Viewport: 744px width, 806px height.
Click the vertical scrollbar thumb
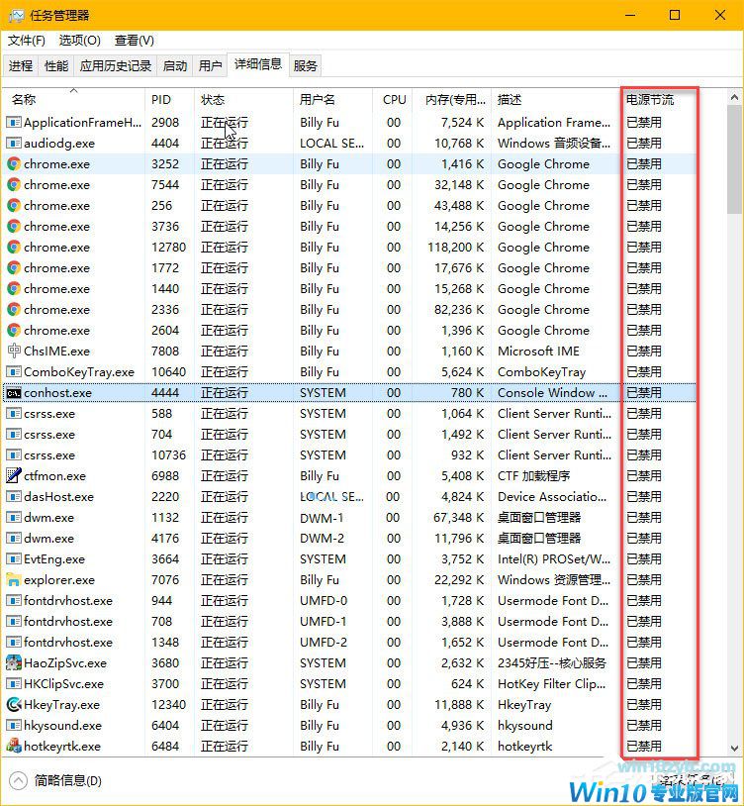[x=734, y=159]
